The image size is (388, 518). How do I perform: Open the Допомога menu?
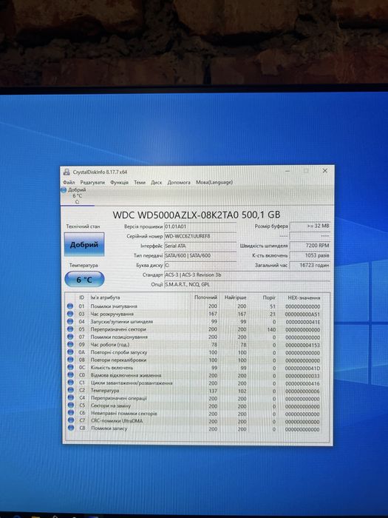(179, 182)
